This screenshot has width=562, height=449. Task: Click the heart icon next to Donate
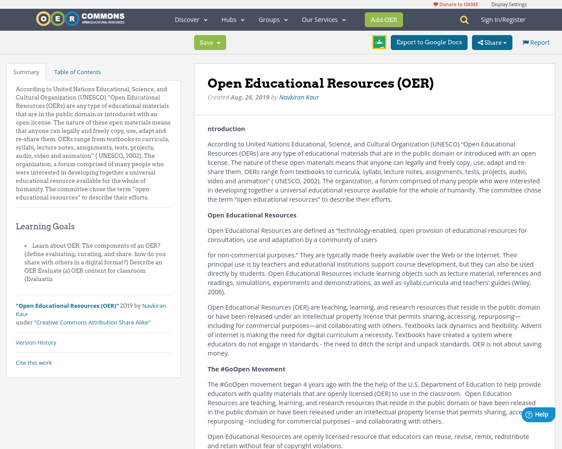coord(435,4)
